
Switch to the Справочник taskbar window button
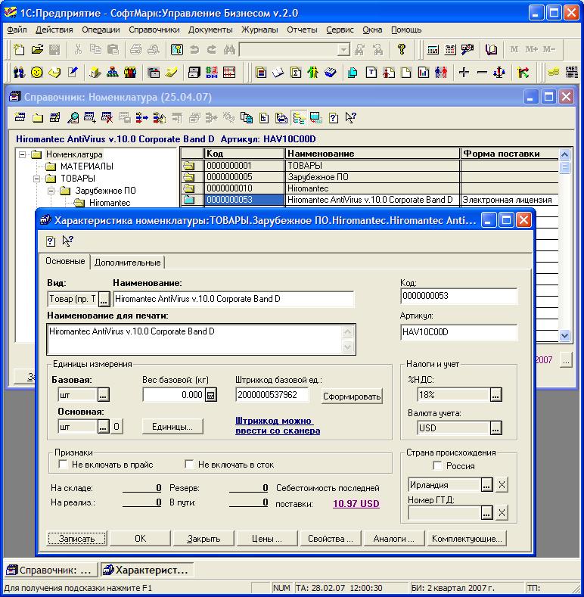(50, 570)
